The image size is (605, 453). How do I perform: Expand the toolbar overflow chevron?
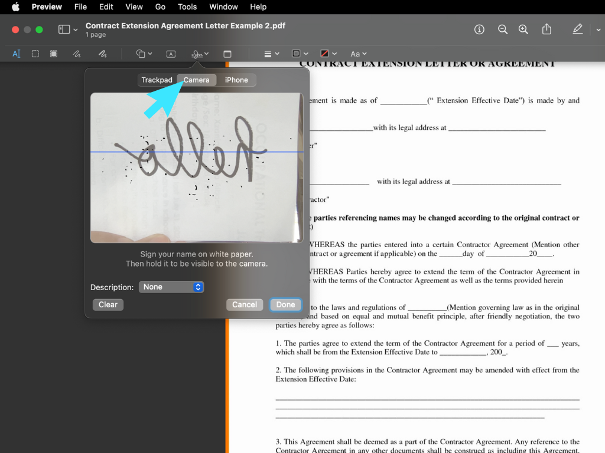point(598,29)
